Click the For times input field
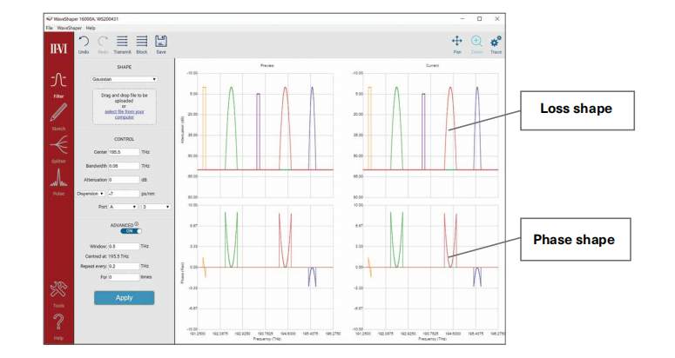The width and height of the screenshot is (675, 358). click(124, 277)
